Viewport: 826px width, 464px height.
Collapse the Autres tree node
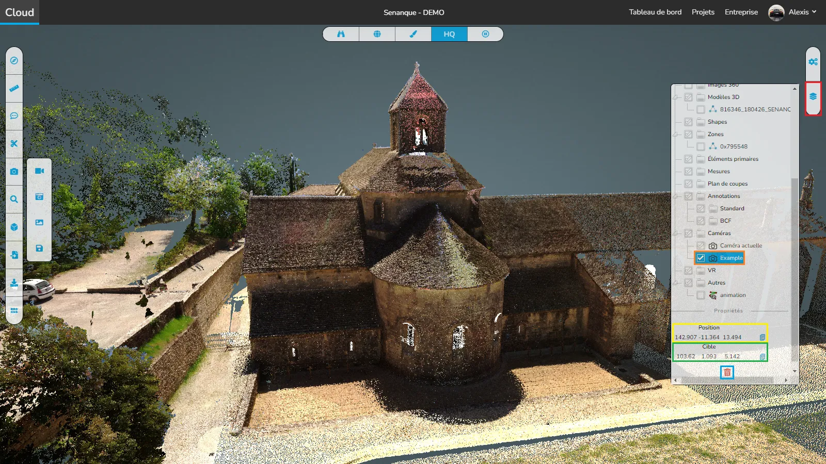tap(676, 283)
